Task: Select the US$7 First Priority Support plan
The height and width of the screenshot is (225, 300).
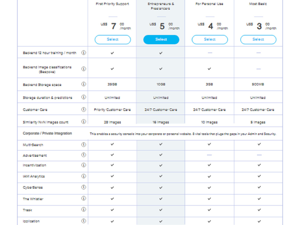Action: point(113,39)
